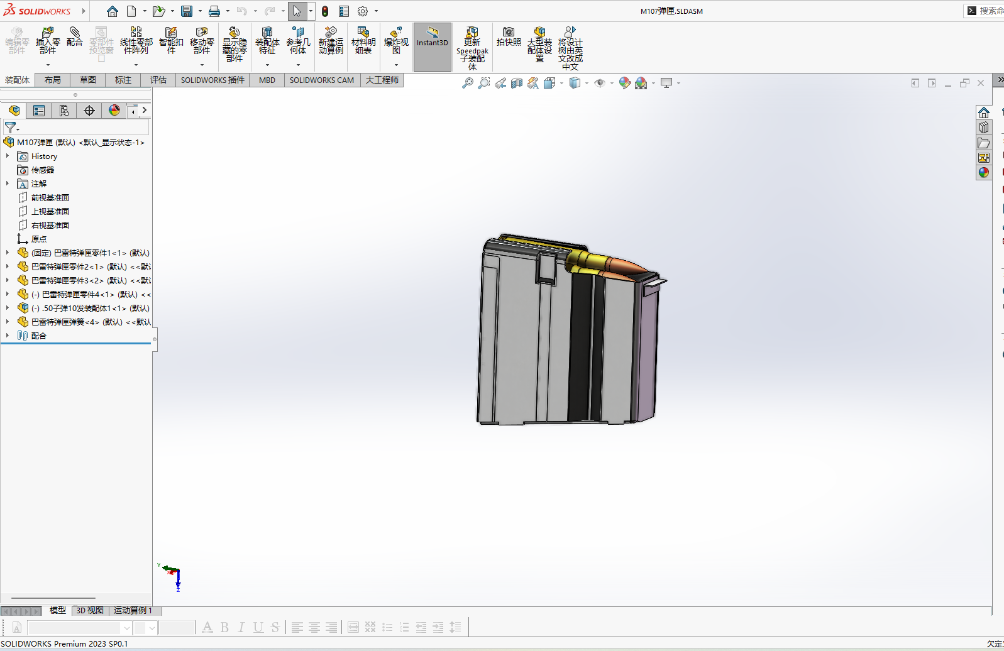Expand the History tree node
Viewport: 1004px width, 651px height.
click(x=8, y=156)
